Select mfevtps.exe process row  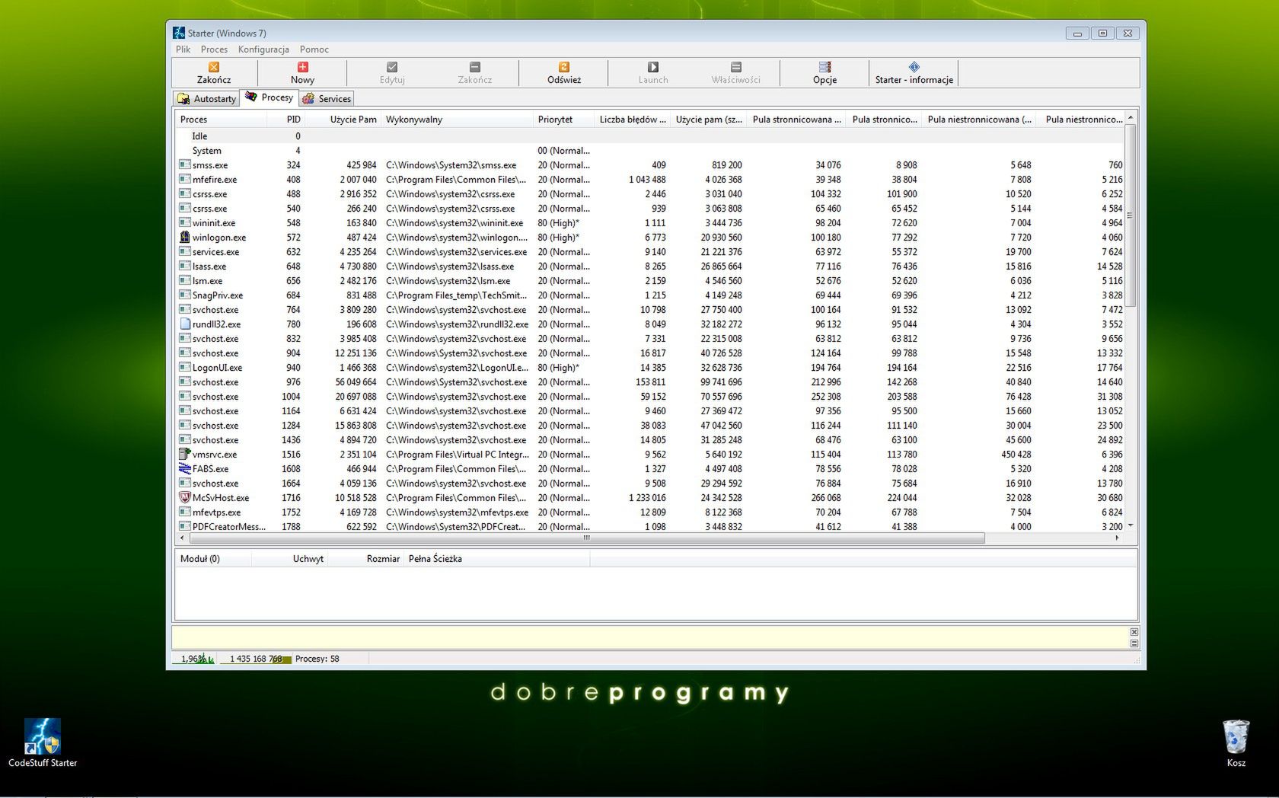click(650, 512)
